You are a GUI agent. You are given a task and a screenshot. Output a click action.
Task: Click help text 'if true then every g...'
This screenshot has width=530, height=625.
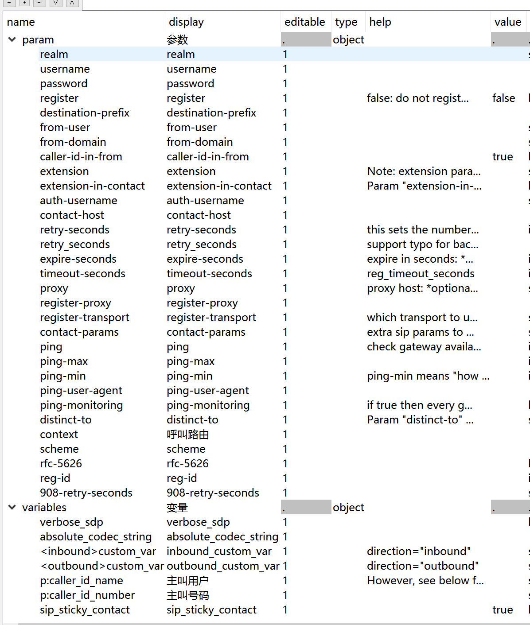click(x=420, y=405)
